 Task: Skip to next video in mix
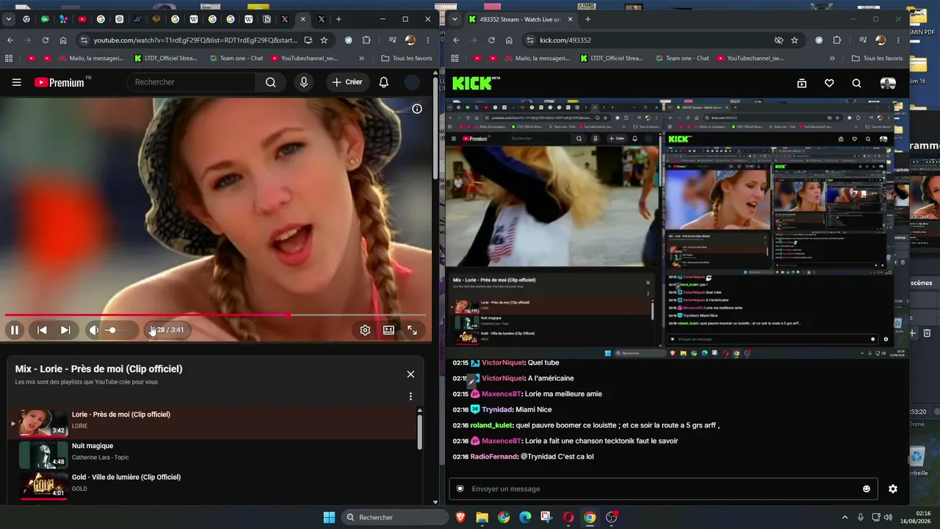coord(65,331)
